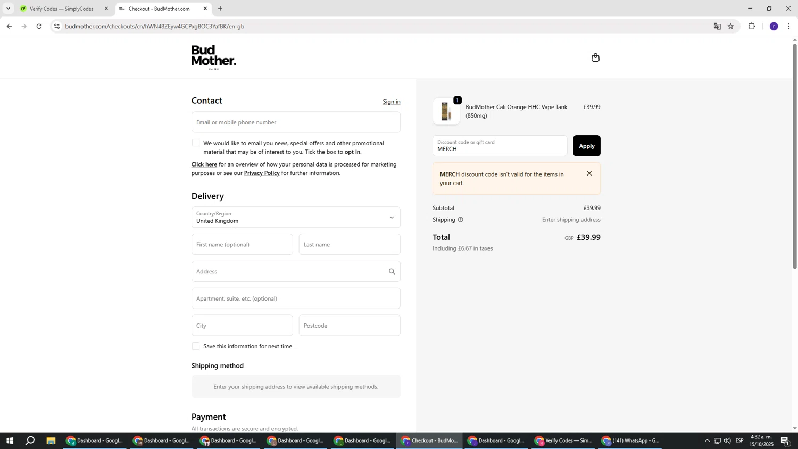Close the Verify Codes SimplyCodes tab
This screenshot has height=449, width=798.
106,9
